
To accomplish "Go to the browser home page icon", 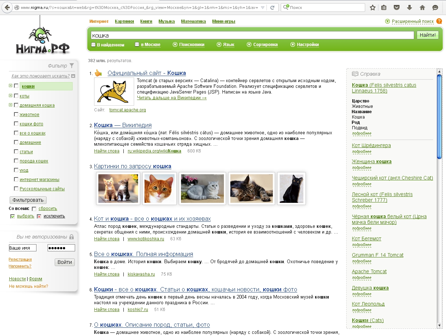I will coord(422,7).
